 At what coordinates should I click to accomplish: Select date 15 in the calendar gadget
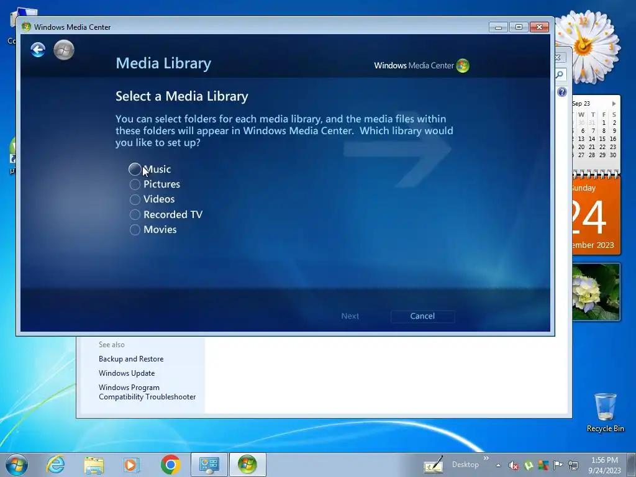[x=602, y=139]
